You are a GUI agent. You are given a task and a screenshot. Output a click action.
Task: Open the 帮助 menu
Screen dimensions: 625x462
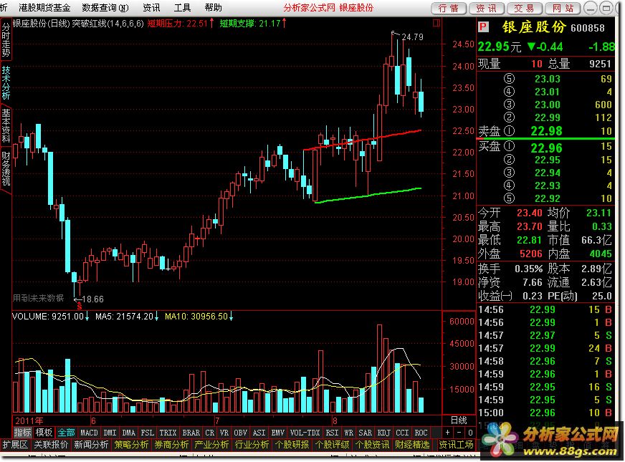pos(214,8)
